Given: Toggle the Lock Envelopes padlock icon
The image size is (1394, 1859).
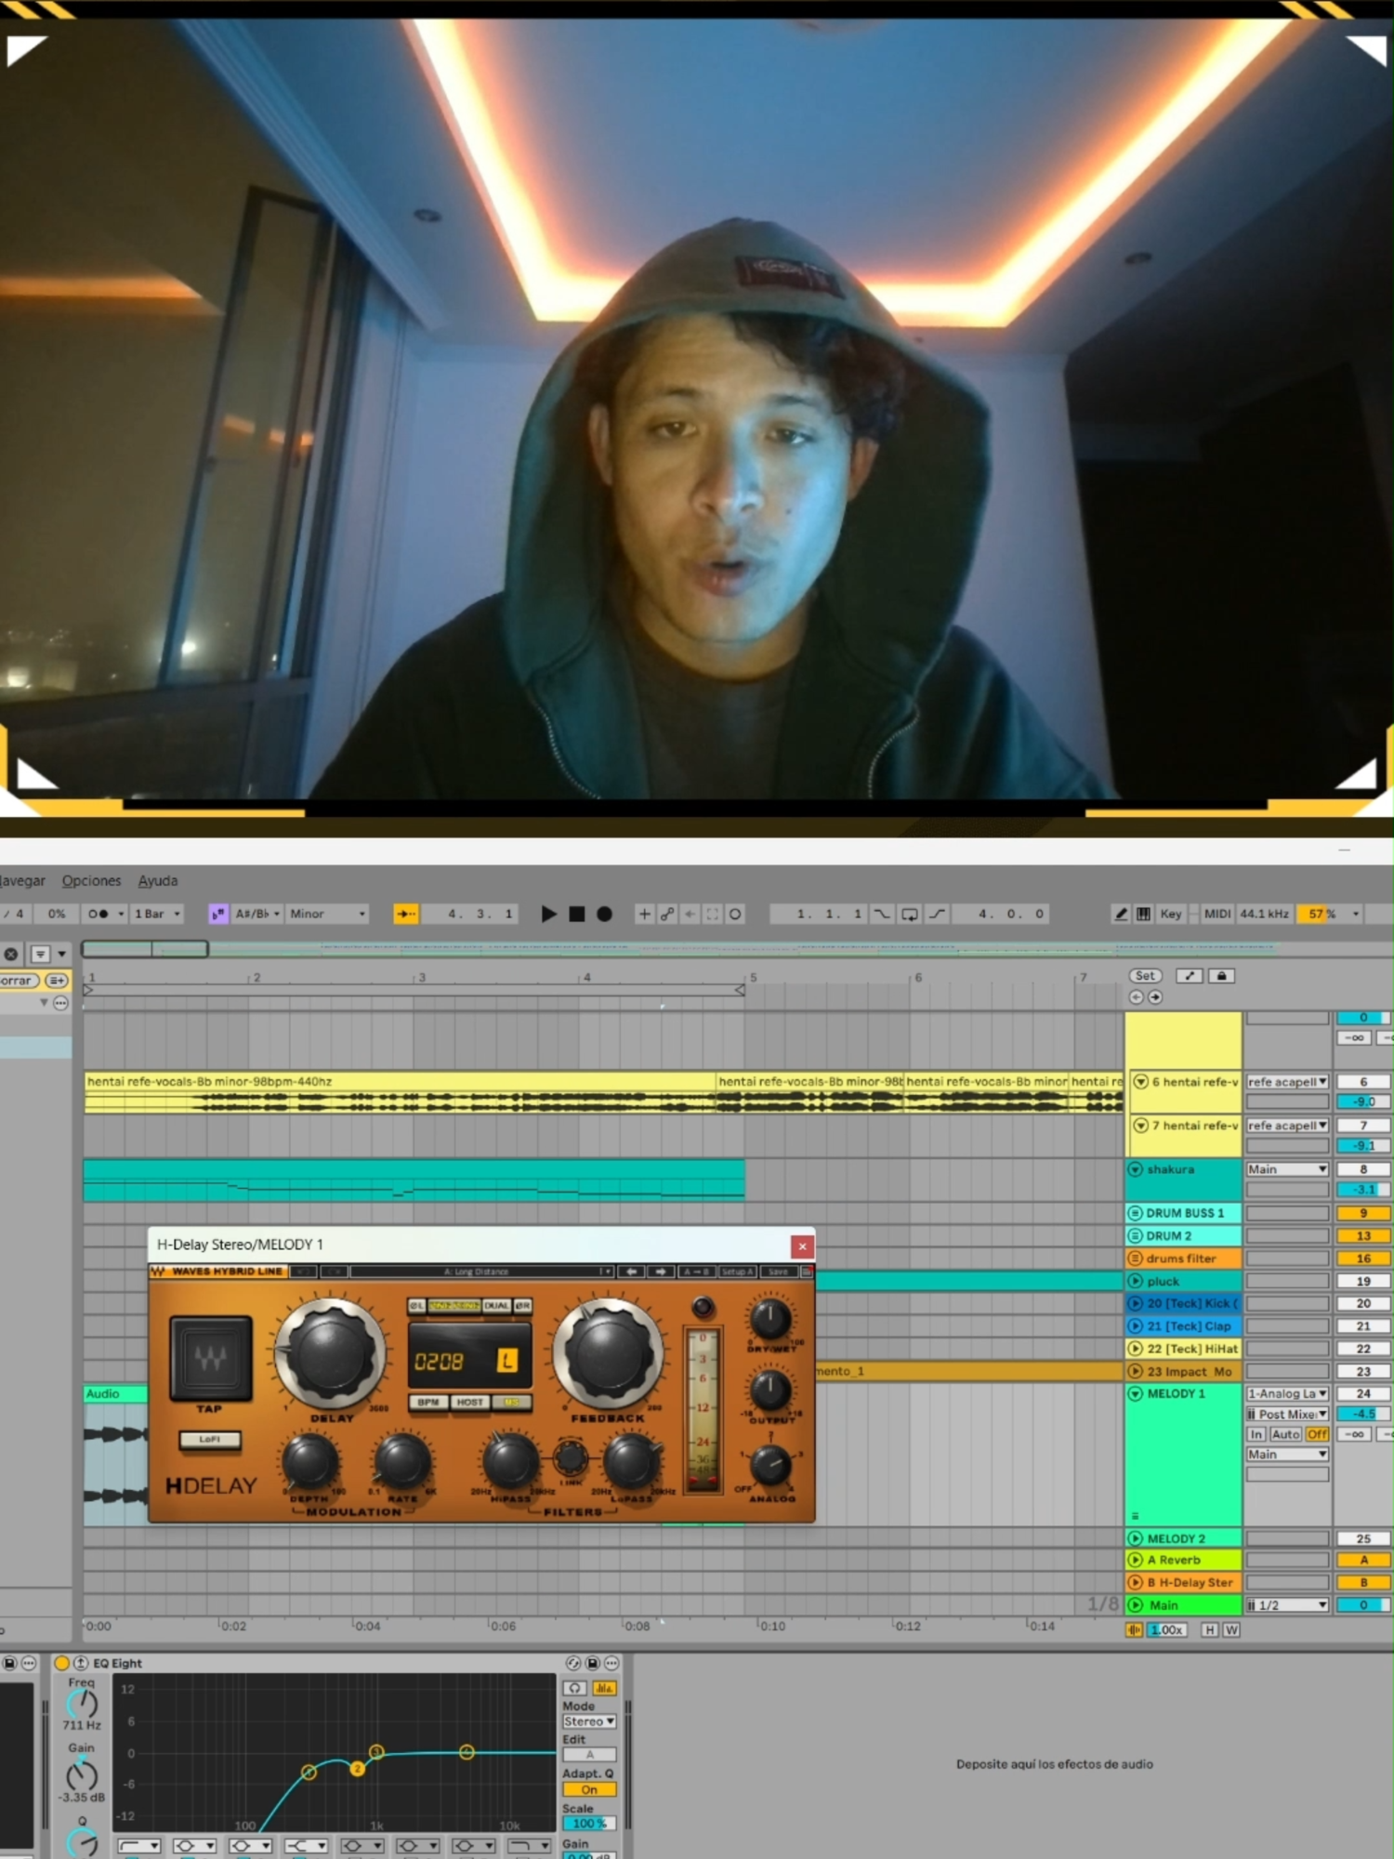Looking at the screenshot, I should (1221, 976).
